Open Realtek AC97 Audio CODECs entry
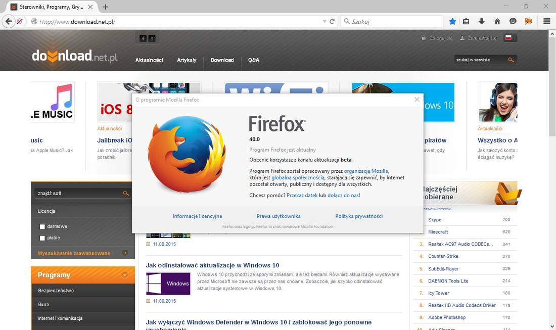556x330 pixels. pyautogui.click(x=460, y=244)
